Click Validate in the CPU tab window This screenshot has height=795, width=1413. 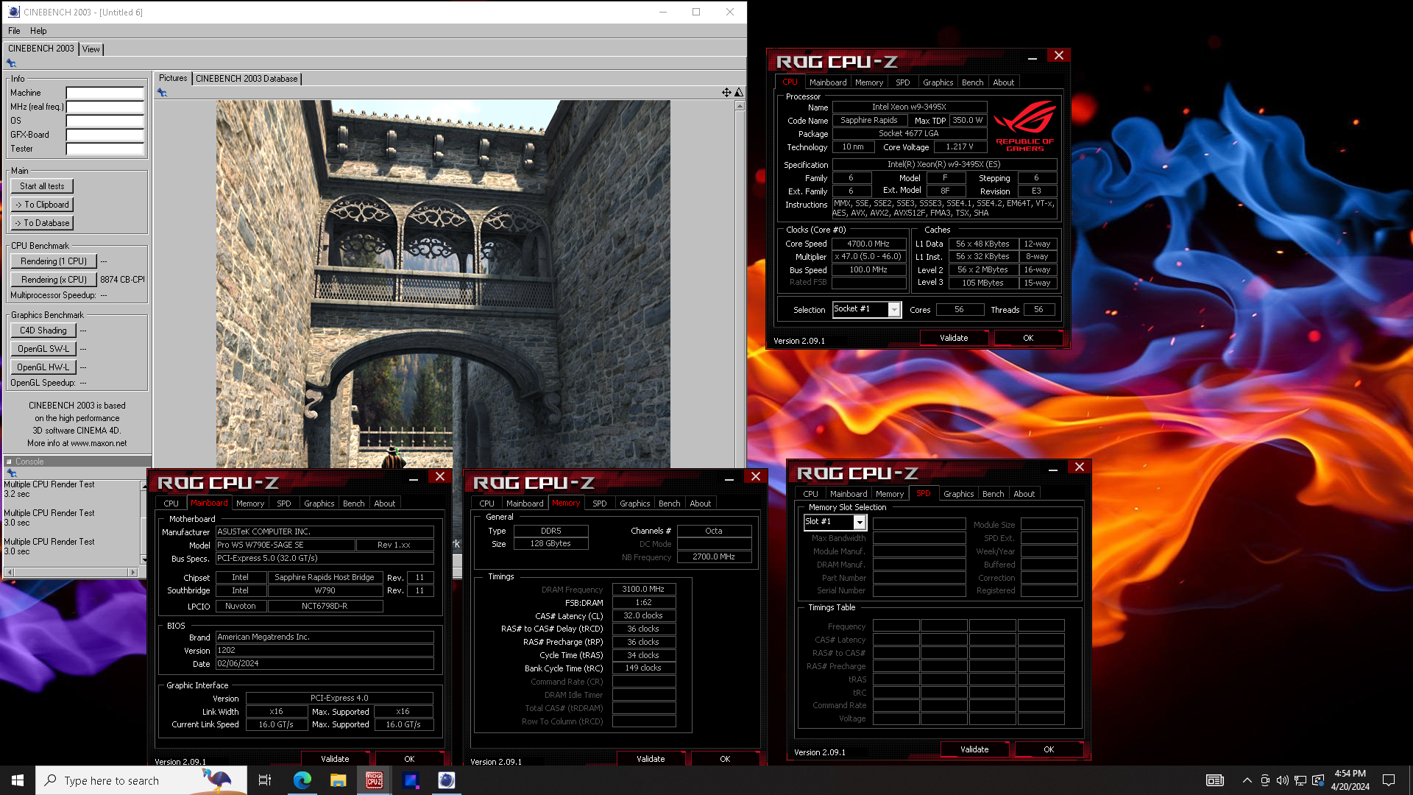click(x=954, y=338)
